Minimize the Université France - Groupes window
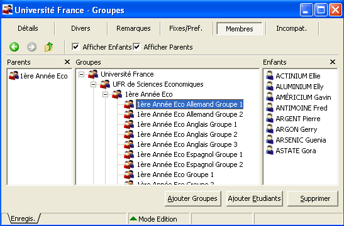The height and width of the screenshot is (226, 344). click(306, 10)
